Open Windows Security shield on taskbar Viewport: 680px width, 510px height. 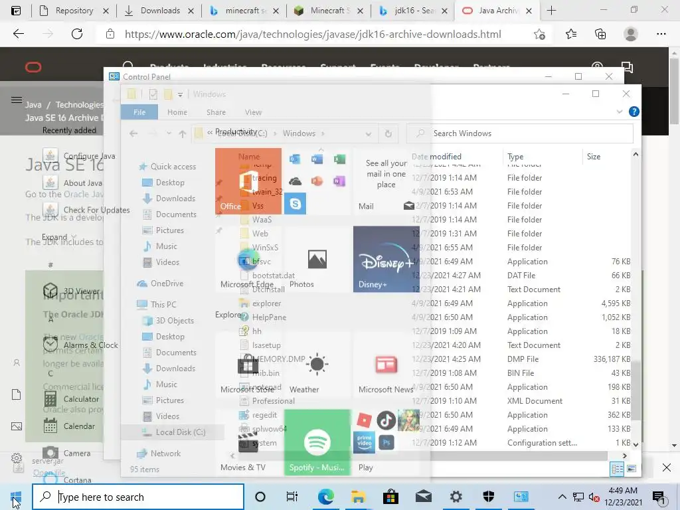(x=489, y=497)
